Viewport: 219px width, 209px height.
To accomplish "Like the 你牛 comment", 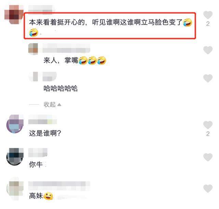I will point(208,157).
